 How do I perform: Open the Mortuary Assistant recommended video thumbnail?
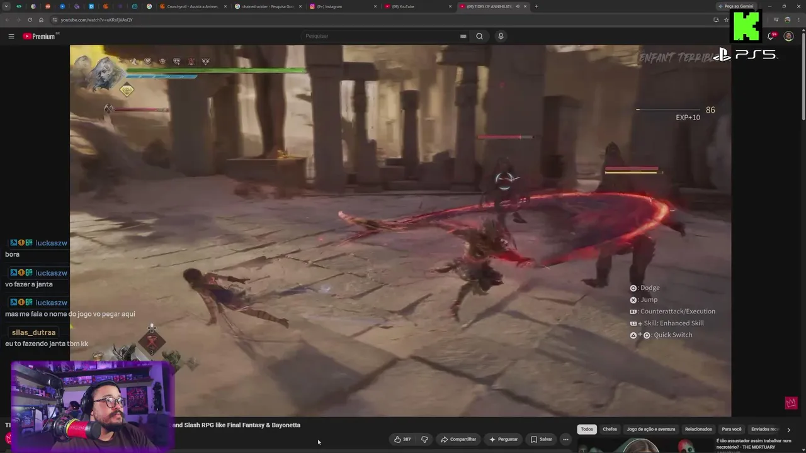645,445
